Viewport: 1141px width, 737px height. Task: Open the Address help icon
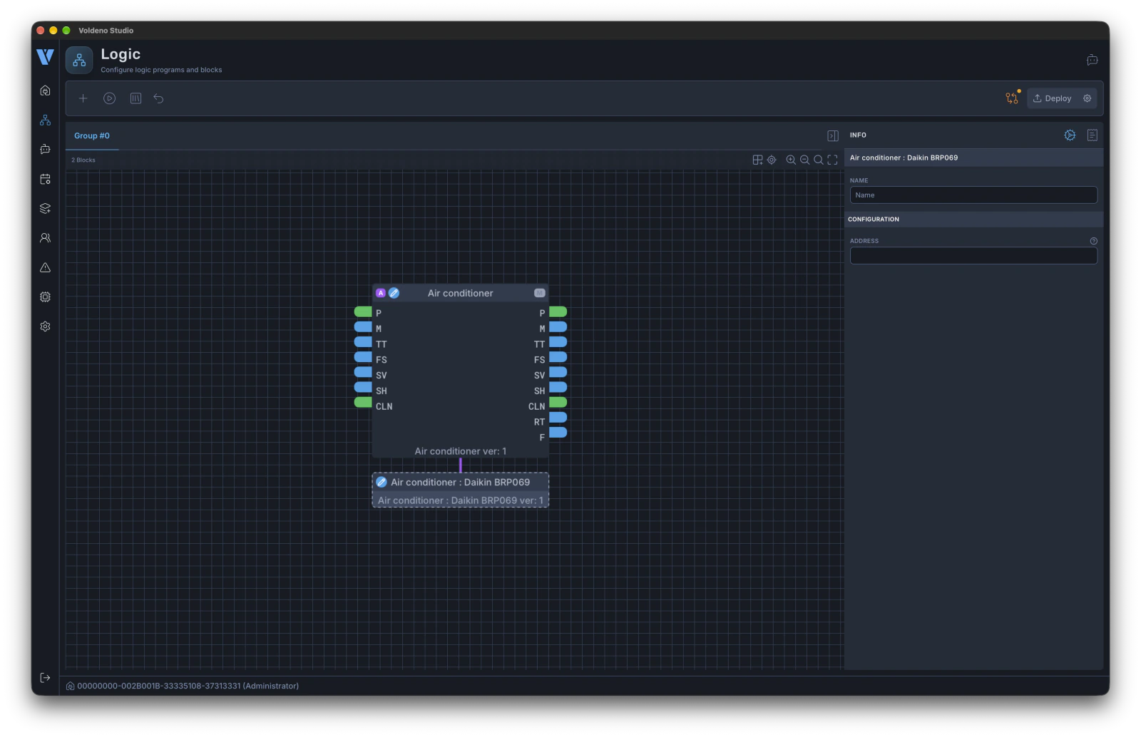1093,241
